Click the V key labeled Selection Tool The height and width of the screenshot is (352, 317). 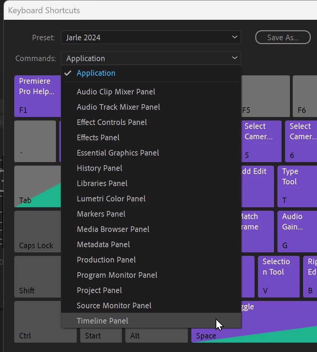click(x=279, y=277)
